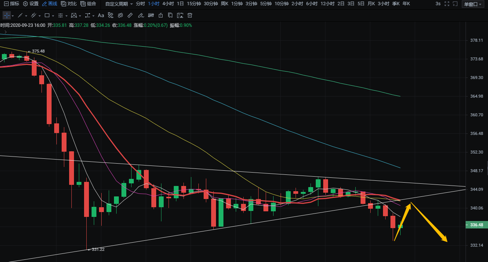Select the pencil freehand drawing tool
488x262 pixels.
click(x=140, y=16)
